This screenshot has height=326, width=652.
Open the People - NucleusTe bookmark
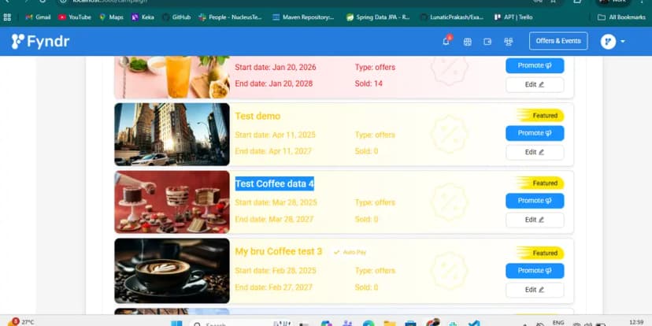231,17
